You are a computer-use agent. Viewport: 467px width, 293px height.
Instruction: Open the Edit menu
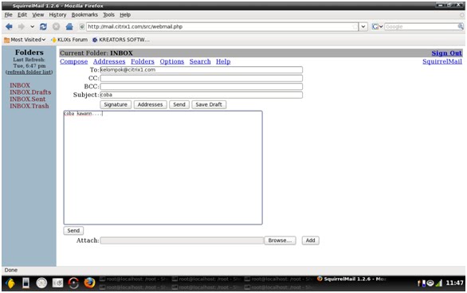point(22,14)
